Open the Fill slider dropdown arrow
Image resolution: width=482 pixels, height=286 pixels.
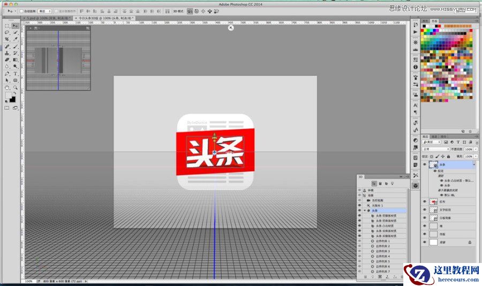[x=476, y=156]
